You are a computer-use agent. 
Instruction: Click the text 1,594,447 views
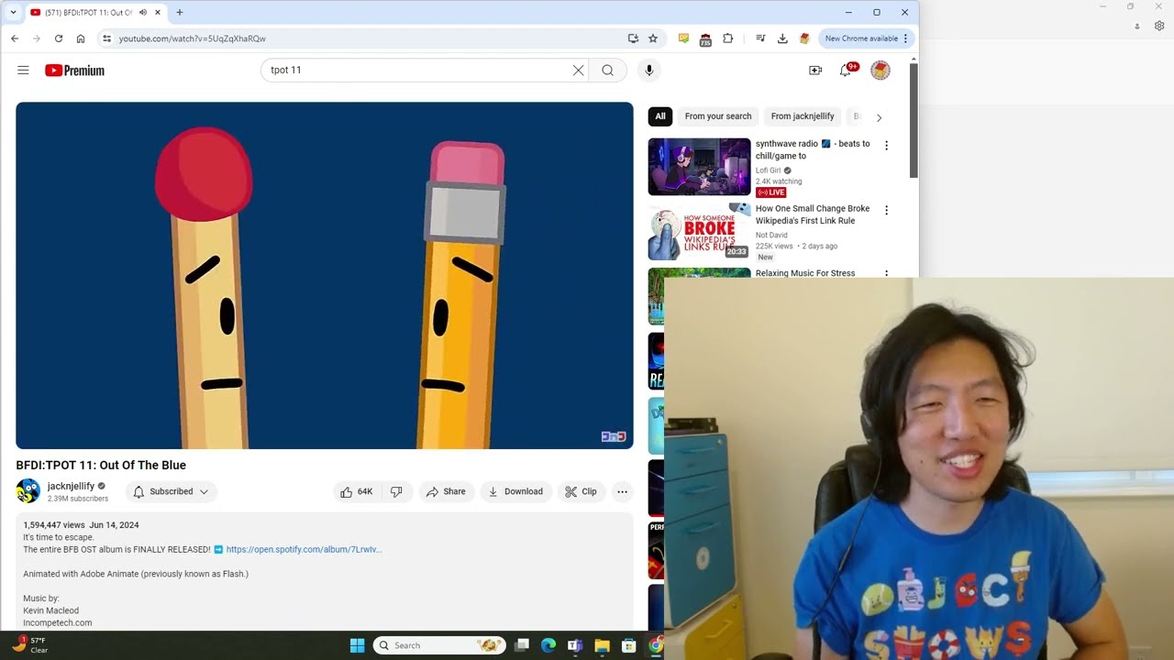click(54, 525)
